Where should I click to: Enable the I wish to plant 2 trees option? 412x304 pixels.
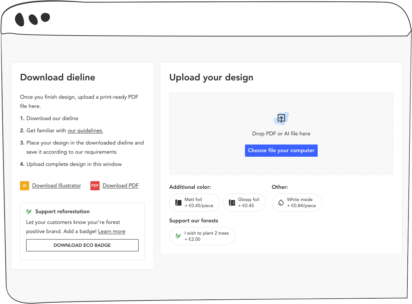[x=202, y=236]
